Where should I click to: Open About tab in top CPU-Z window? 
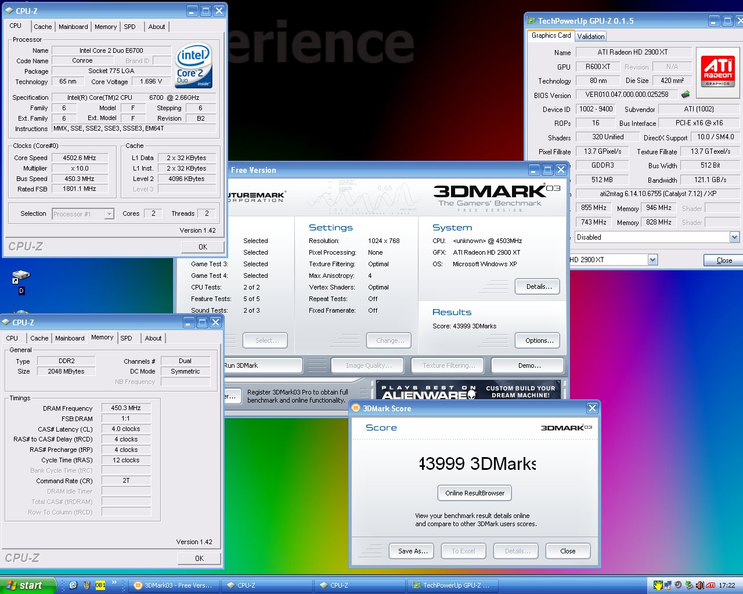(157, 27)
